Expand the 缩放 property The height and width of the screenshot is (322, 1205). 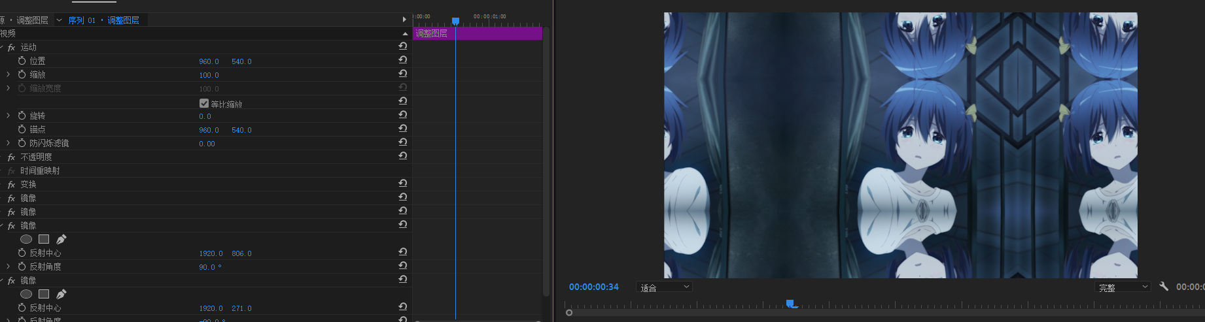pyautogui.click(x=8, y=74)
